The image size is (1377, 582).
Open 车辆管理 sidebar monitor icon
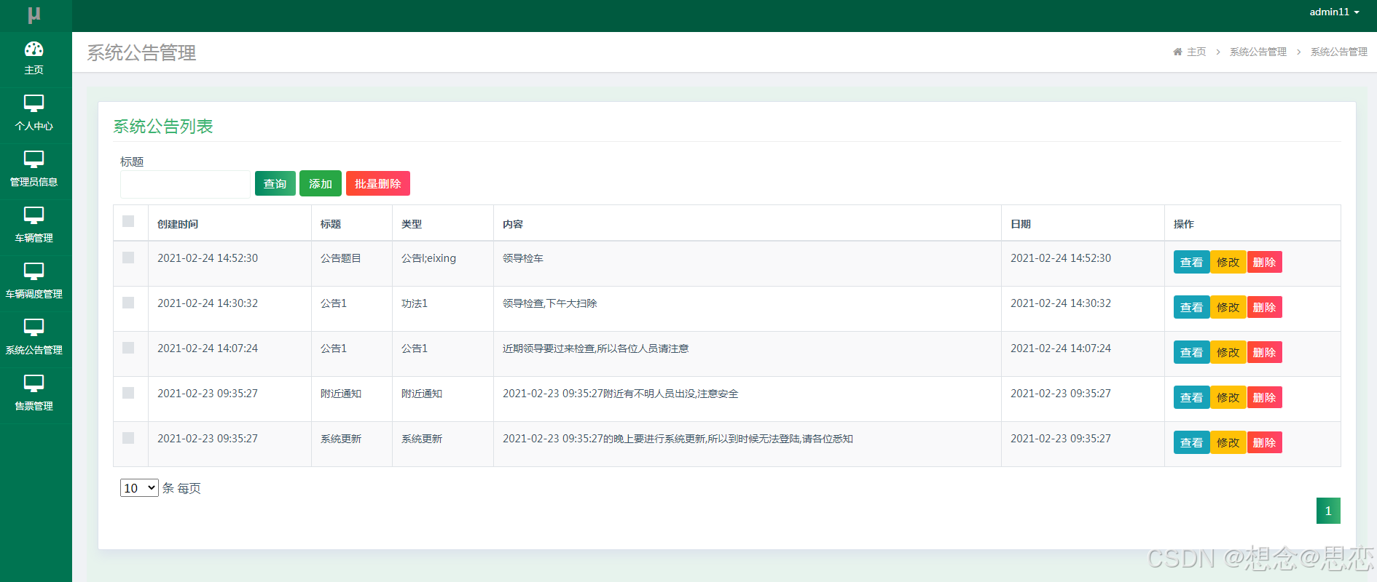click(34, 215)
